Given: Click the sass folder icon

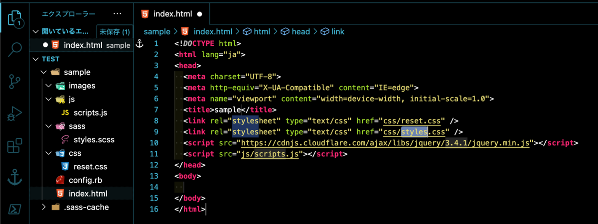Looking at the screenshot, I should coord(60,126).
